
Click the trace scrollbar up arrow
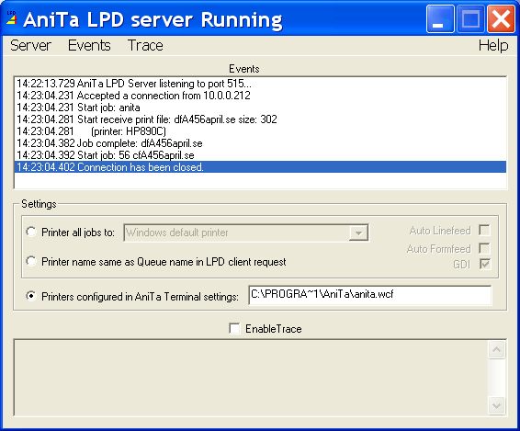coord(496,349)
